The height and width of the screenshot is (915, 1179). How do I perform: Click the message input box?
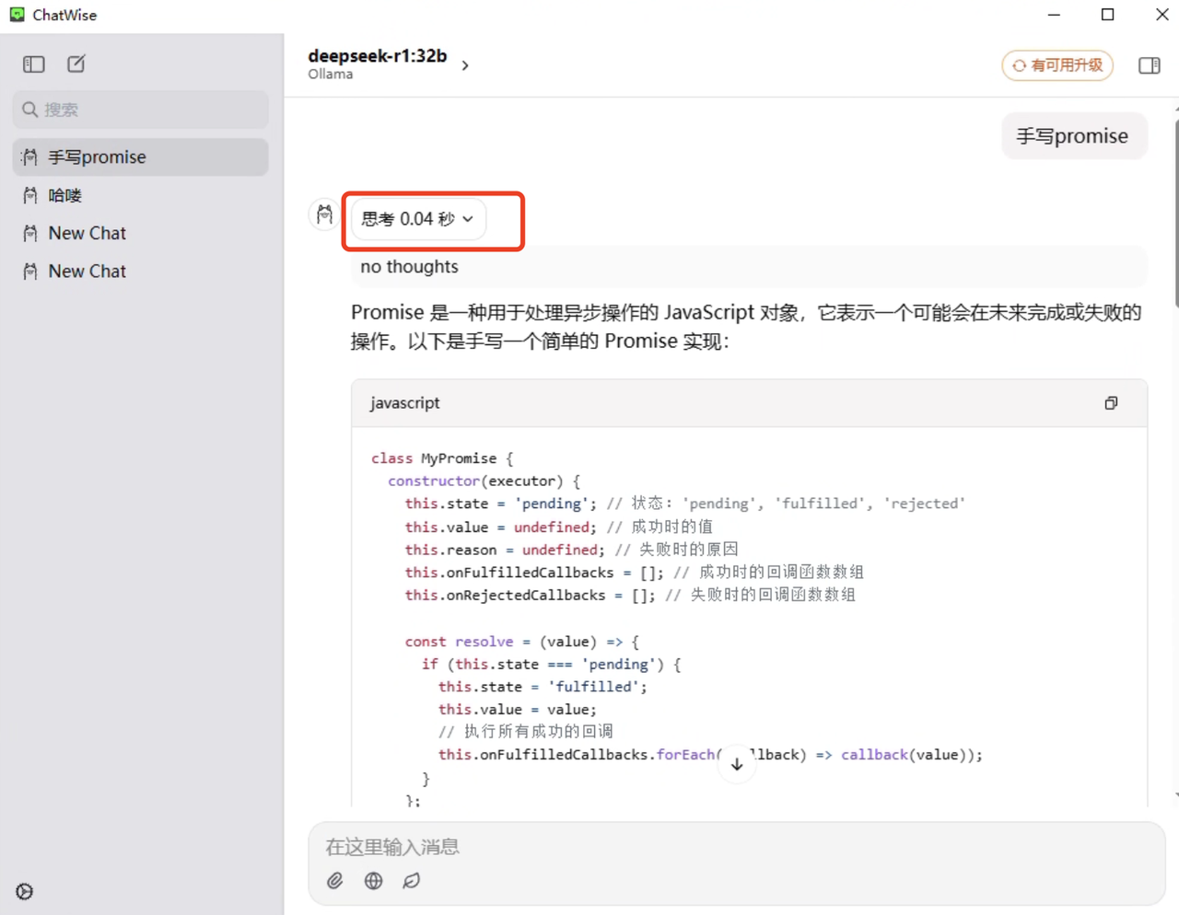pos(737,847)
